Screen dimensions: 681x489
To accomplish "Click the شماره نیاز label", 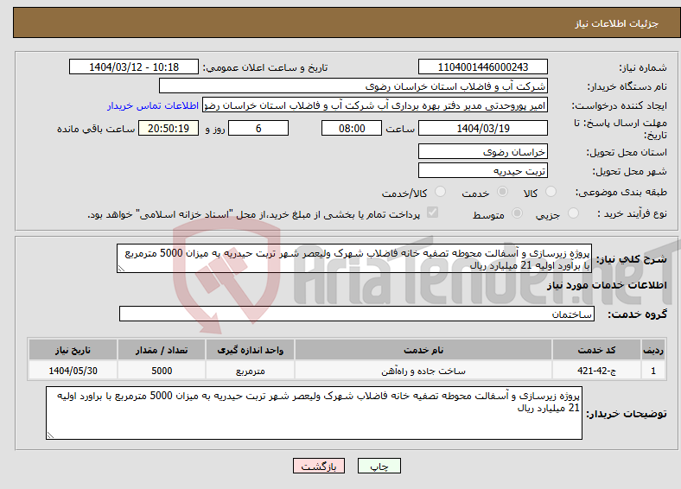I will pos(643,67).
